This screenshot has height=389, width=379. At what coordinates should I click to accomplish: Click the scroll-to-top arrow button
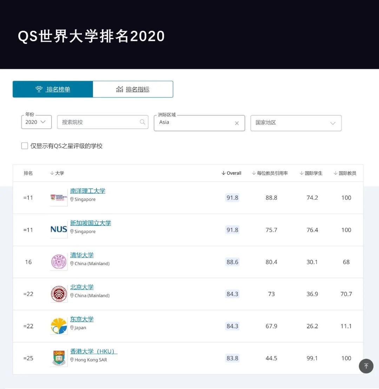(366, 366)
